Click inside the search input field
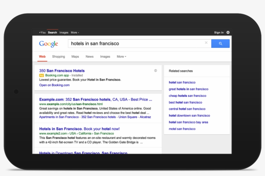 tap(136, 43)
